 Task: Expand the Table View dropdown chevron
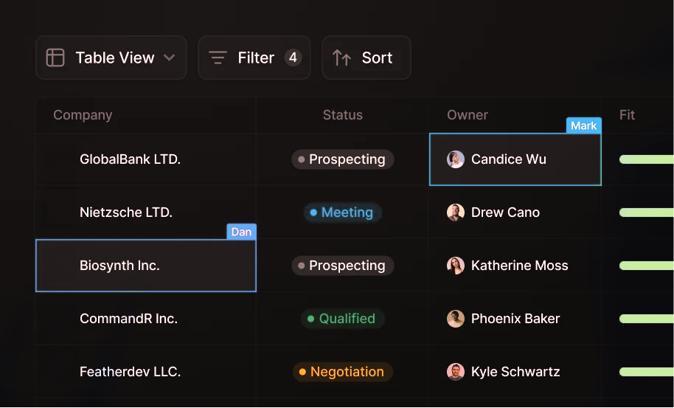pyautogui.click(x=169, y=58)
